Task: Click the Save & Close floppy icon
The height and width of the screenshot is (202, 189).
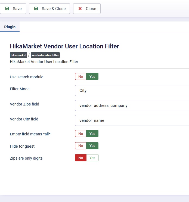Action: coord(36,9)
